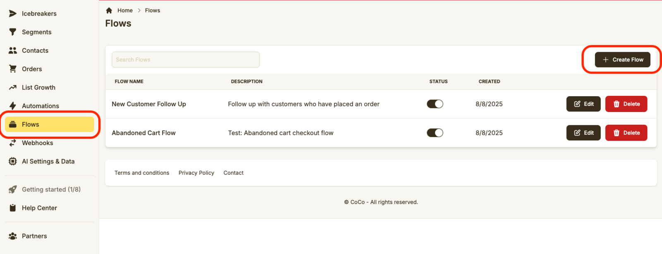Click the List Growth trend arrow icon

[x=13, y=88]
